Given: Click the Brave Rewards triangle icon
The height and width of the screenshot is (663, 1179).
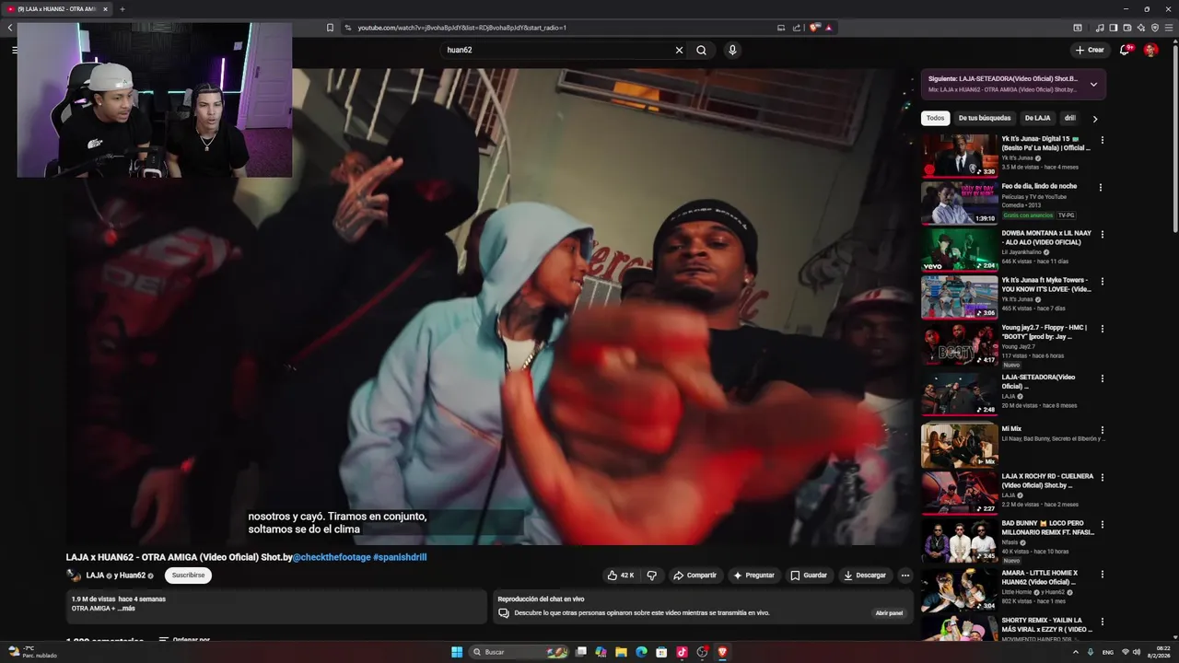Looking at the screenshot, I should pyautogui.click(x=829, y=28).
